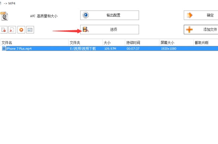Click the AVC 高质量和大小 preset label
This screenshot has width=218, height=144.
coord(44,16)
